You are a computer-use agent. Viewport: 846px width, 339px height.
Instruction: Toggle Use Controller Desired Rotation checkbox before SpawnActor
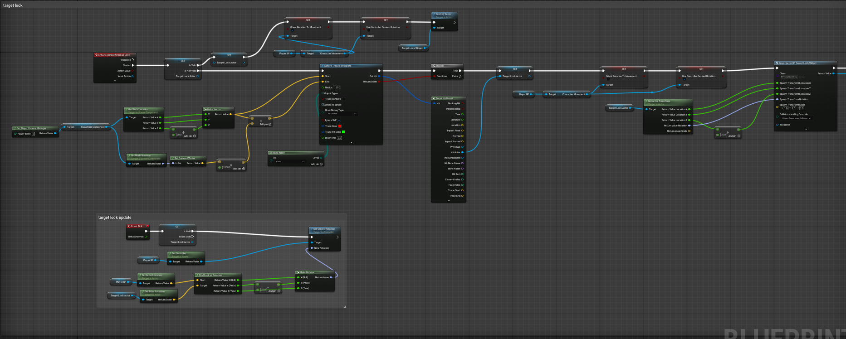(x=685, y=80)
